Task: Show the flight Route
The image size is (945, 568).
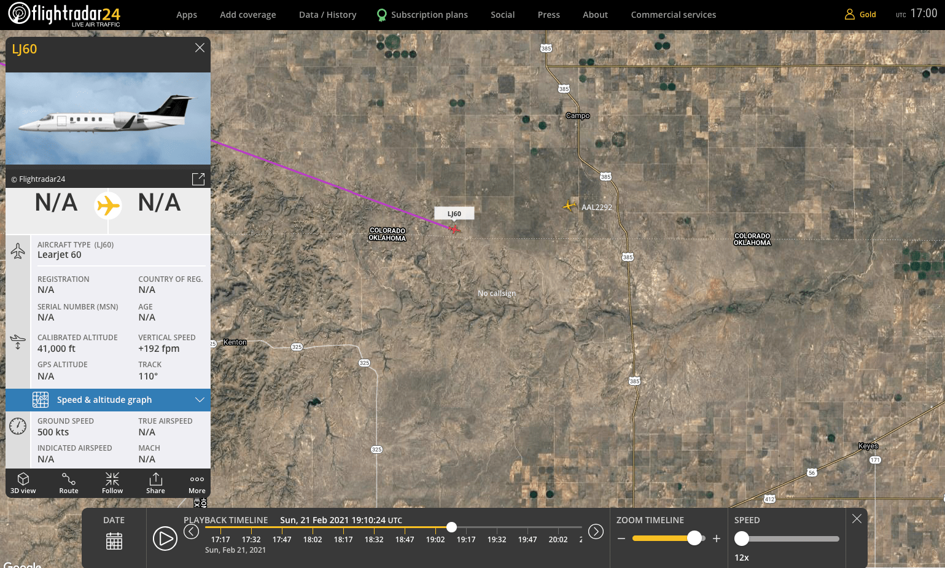Action: 69,483
